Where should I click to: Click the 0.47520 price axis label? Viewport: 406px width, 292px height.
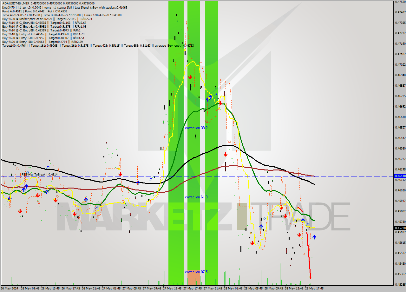tap(400, 2)
